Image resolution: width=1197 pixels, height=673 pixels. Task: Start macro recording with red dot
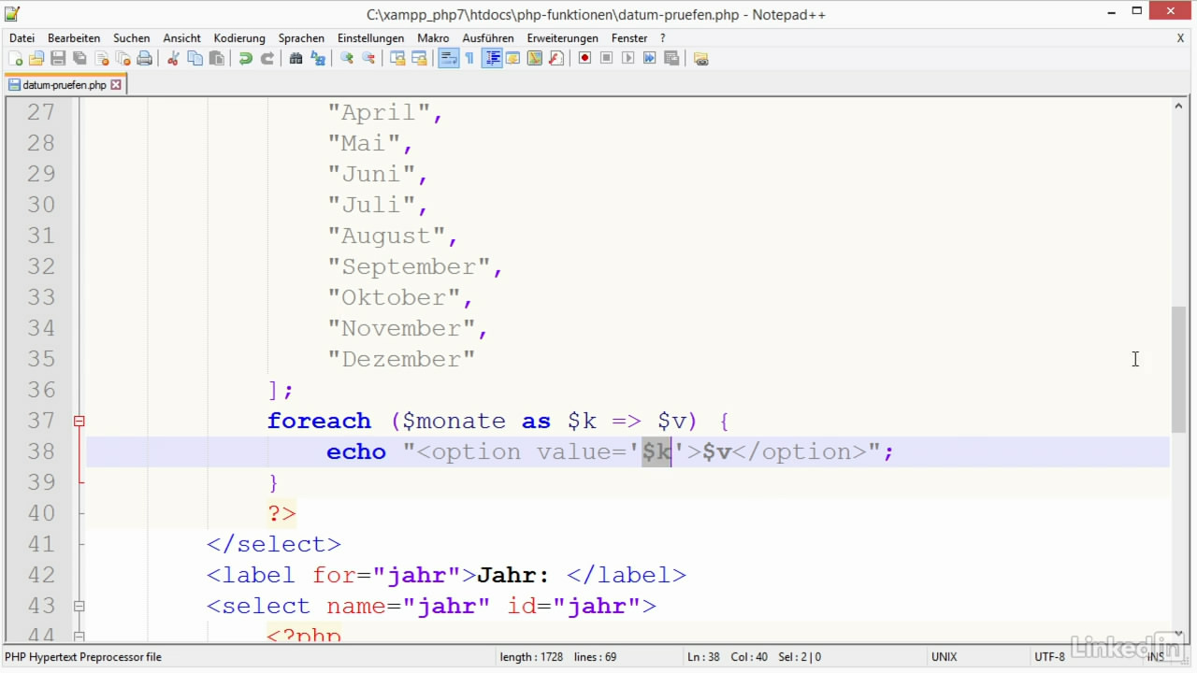pyautogui.click(x=584, y=58)
